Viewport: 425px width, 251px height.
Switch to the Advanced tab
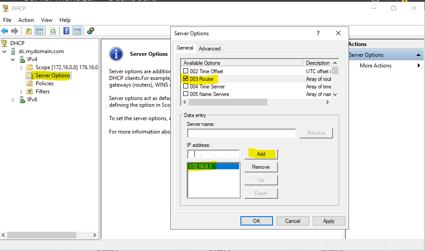tap(210, 49)
